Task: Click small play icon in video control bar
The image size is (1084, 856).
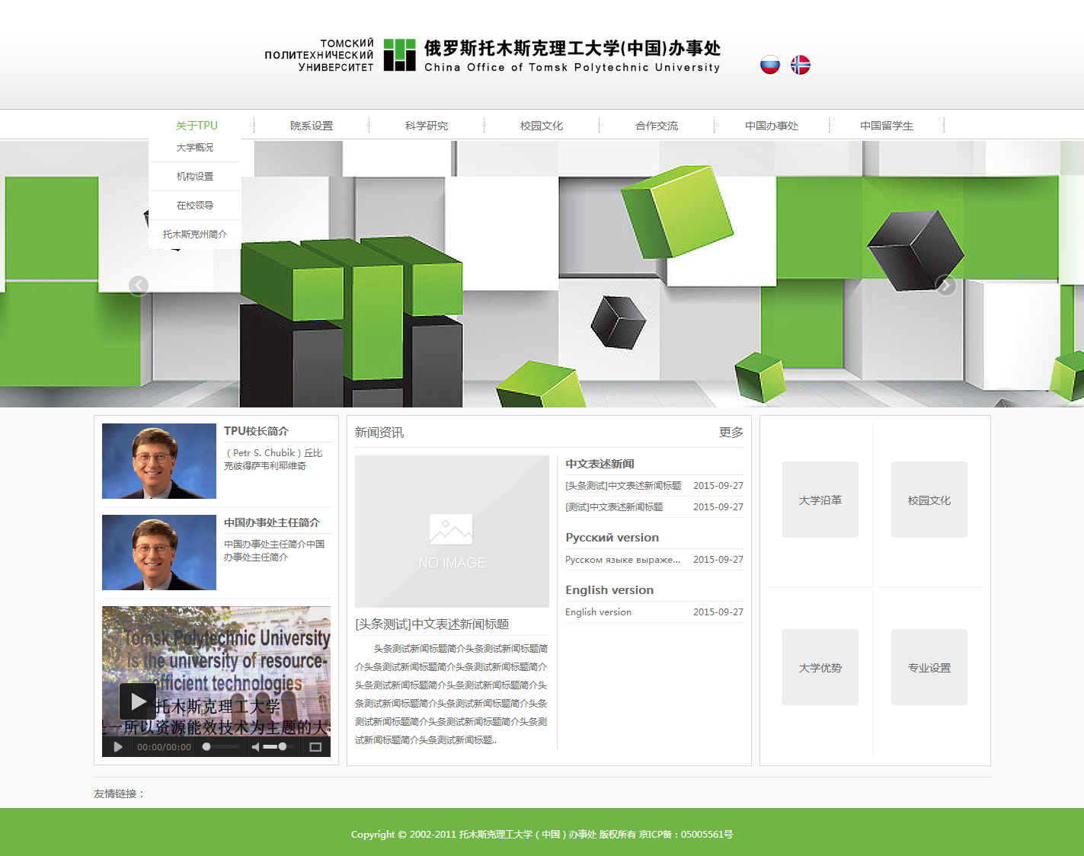Action: coord(118,747)
